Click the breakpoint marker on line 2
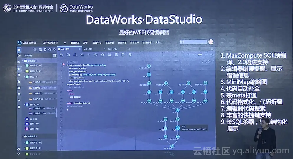Screen dimensions: 293x159 (x=64, y=64)
